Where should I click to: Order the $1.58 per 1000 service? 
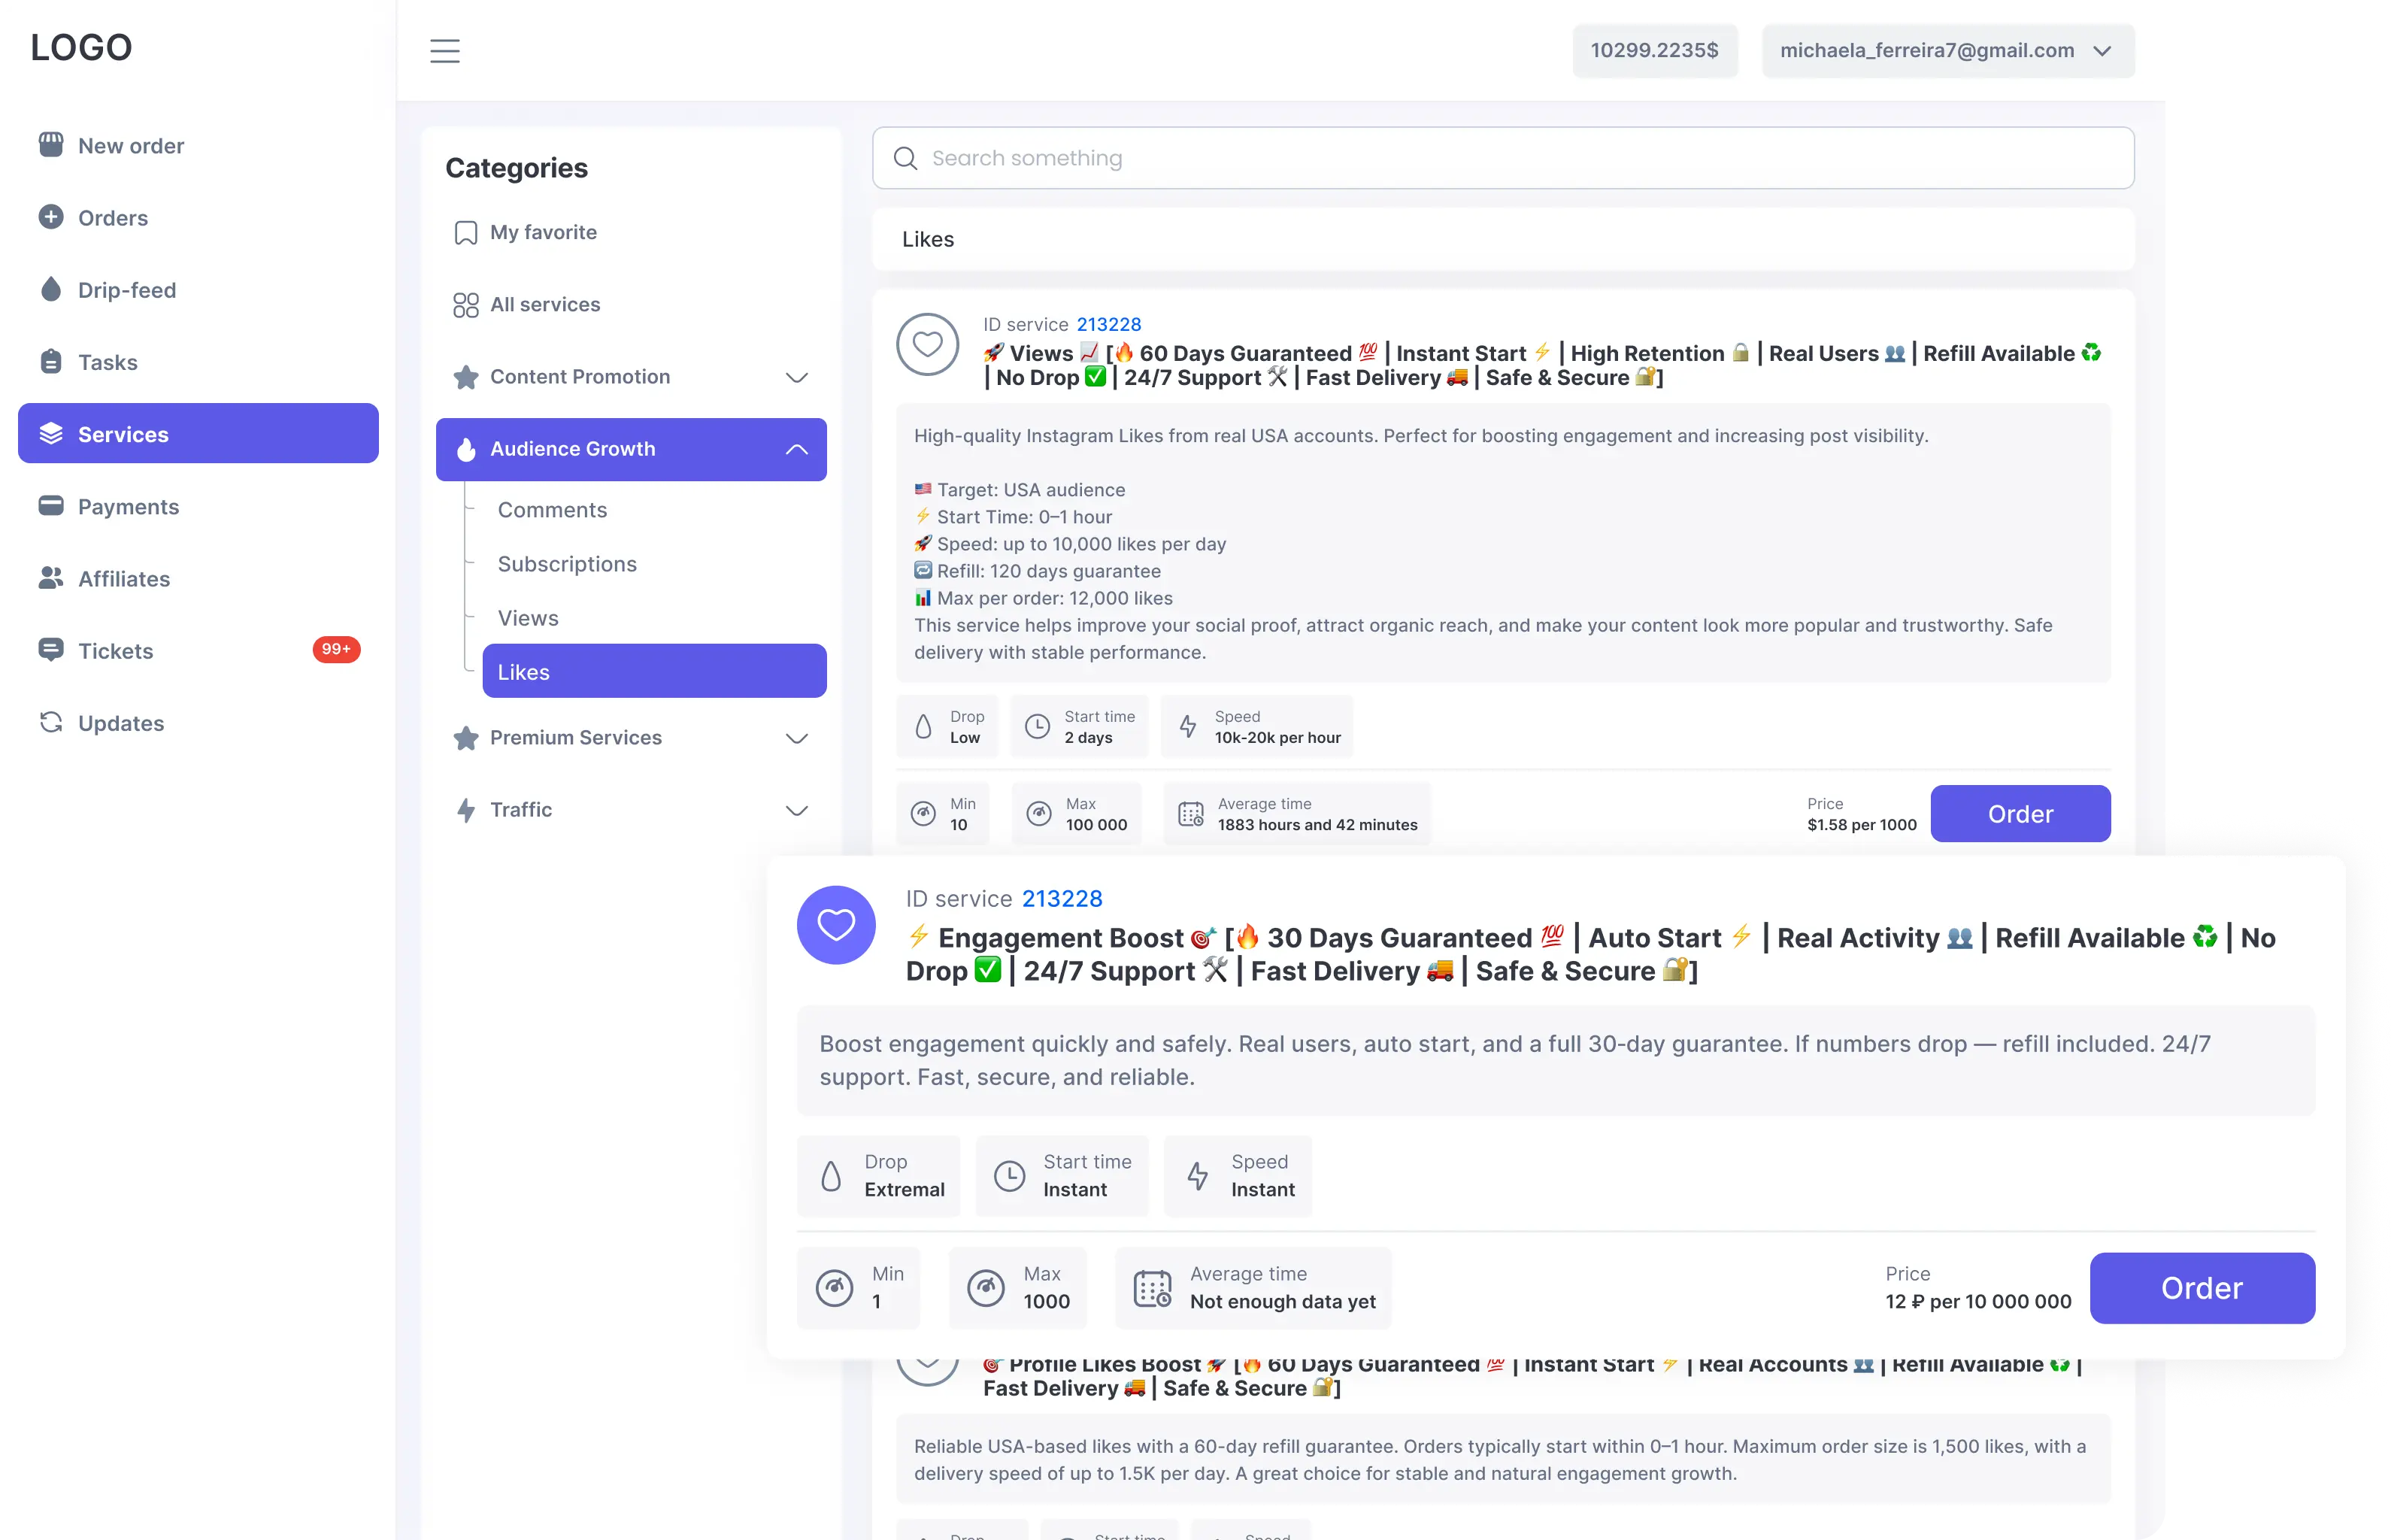coord(2020,814)
